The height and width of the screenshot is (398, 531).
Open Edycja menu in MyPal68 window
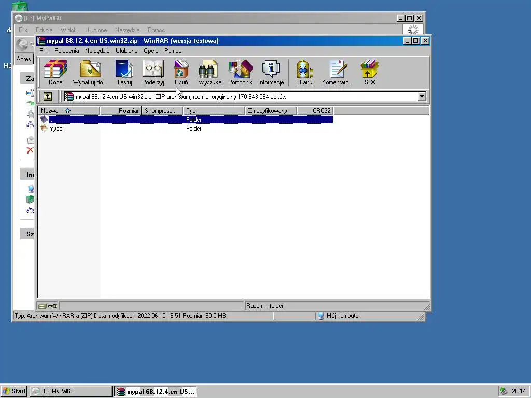click(x=44, y=30)
